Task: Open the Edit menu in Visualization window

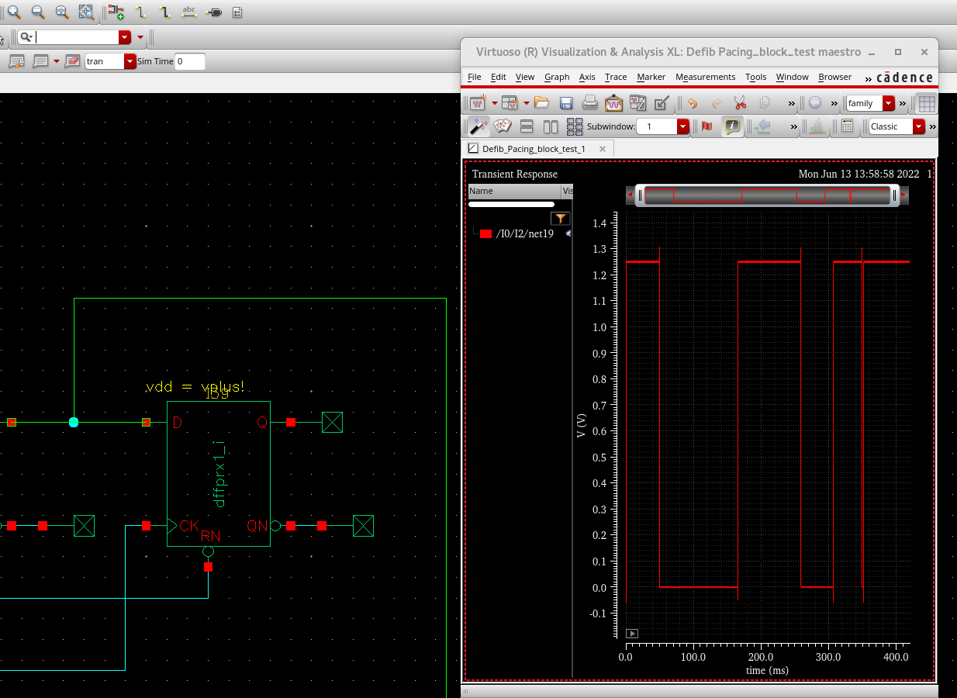Action: (x=499, y=77)
